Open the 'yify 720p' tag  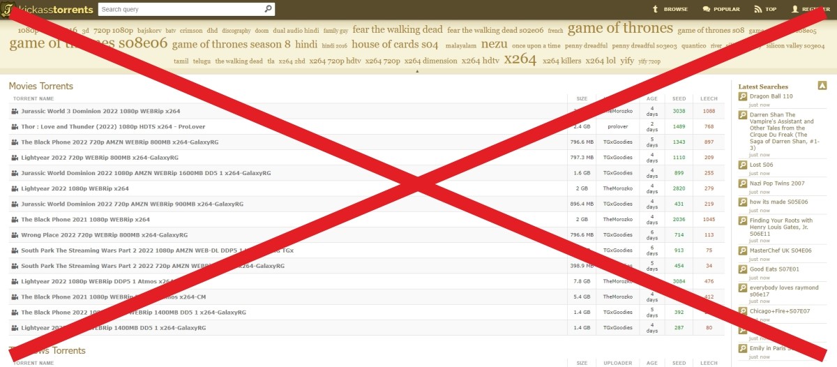[x=649, y=61]
